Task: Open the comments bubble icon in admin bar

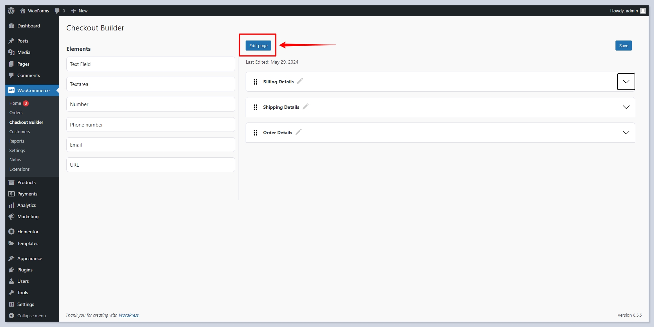Action: (x=57, y=11)
